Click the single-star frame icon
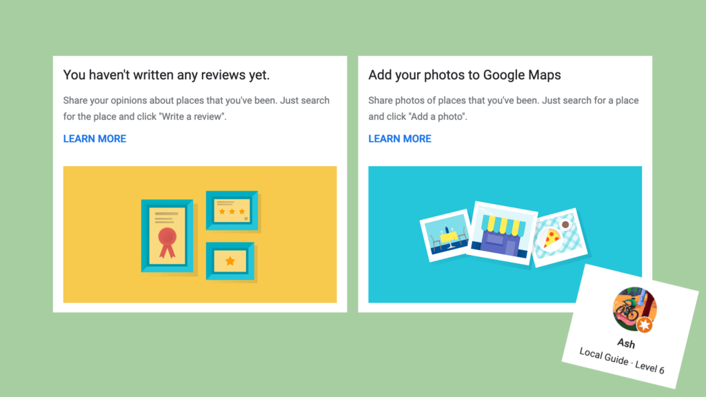The image size is (706, 397). [230, 261]
